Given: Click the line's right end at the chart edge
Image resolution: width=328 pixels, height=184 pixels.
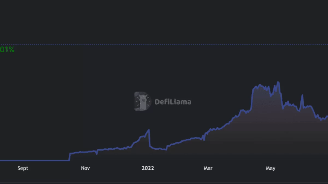Looking at the screenshot, I should pyautogui.click(x=327, y=116).
